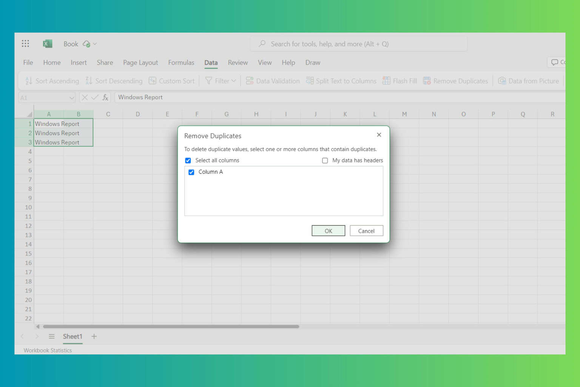Close the Remove Duplicates dialog with X
580x387 pixels.
(379, 135)
